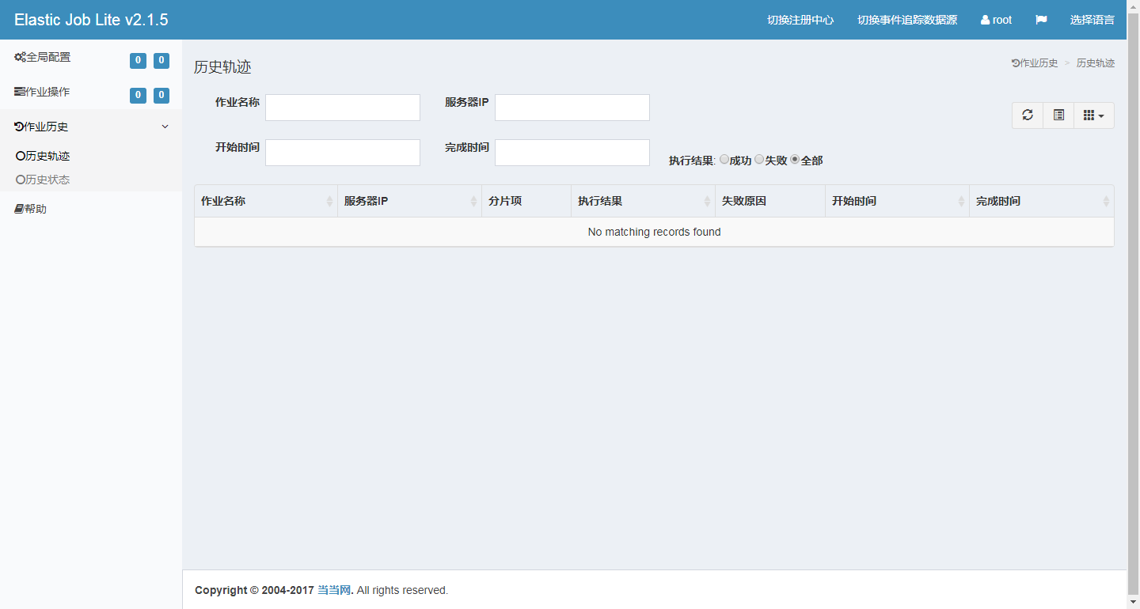Click the flag icon in top bar
Viewport: 1140px width, 609px height.
pyautogui.click(x=1041, y=20)
